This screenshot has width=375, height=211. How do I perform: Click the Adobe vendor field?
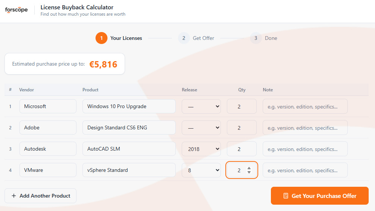48,127
